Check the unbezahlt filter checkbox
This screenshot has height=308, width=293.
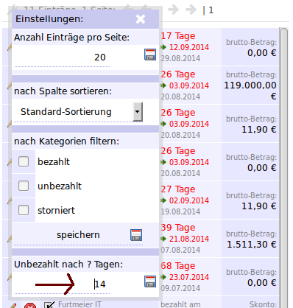pos(24,186)
